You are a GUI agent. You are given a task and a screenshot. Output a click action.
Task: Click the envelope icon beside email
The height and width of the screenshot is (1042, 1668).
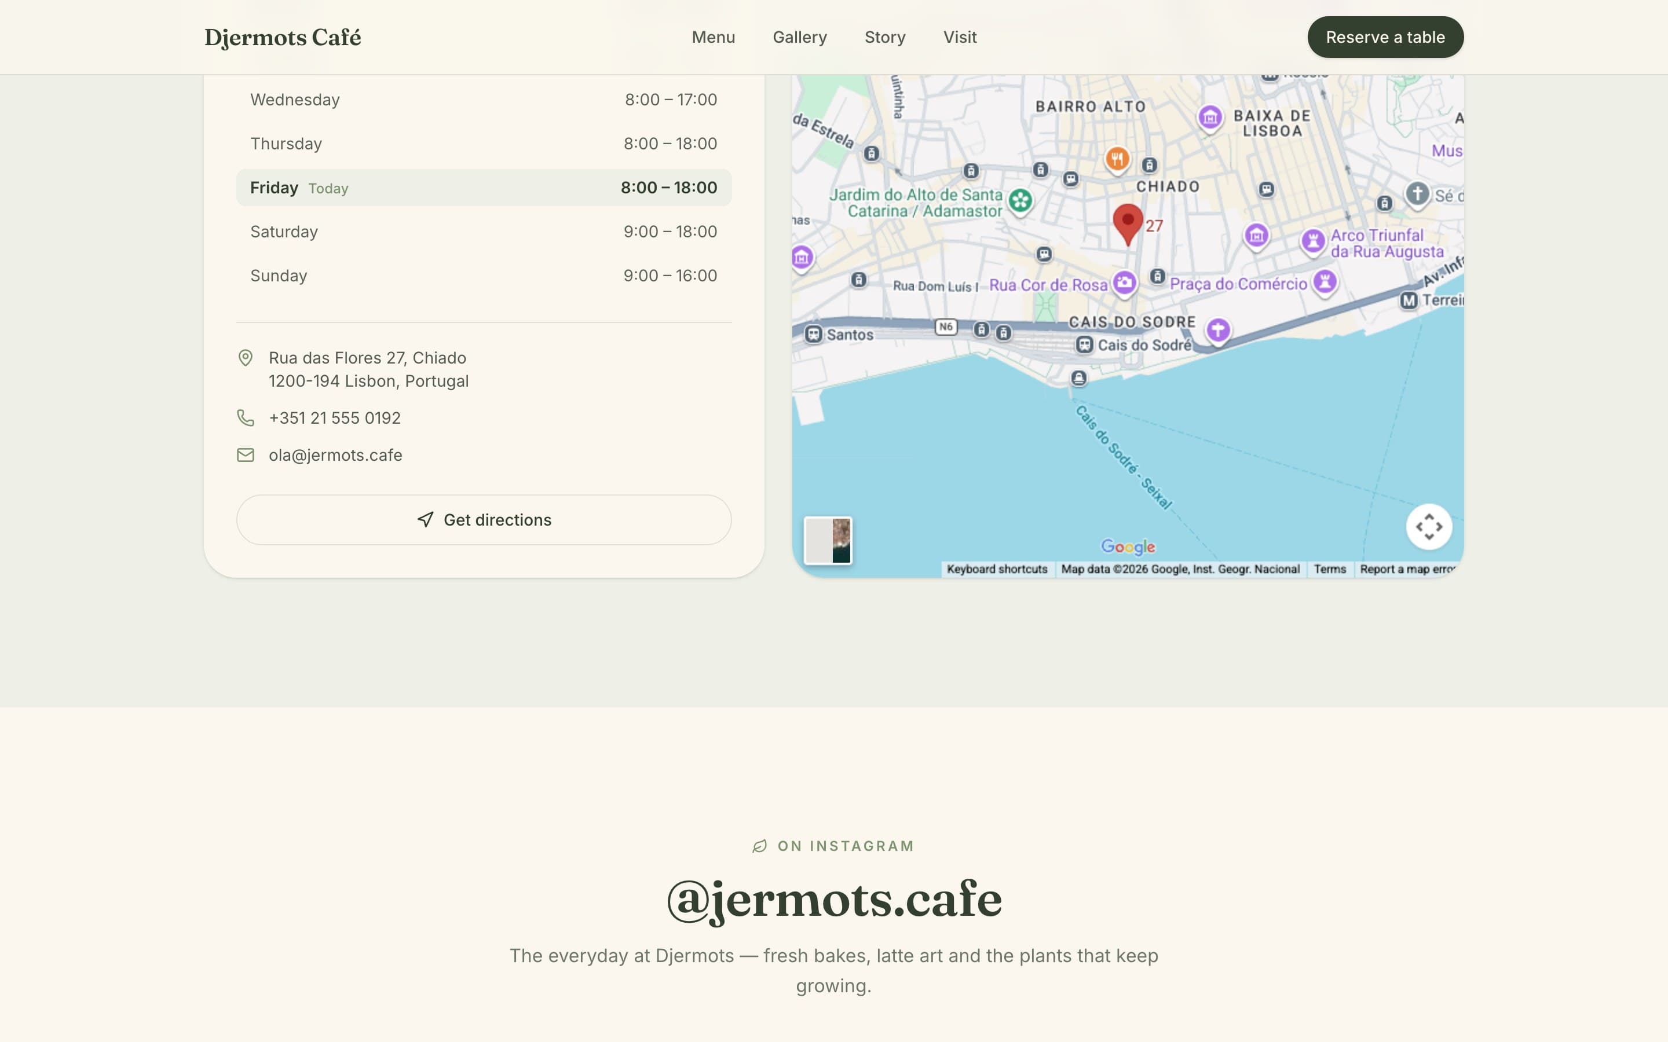tap(246, 455)
